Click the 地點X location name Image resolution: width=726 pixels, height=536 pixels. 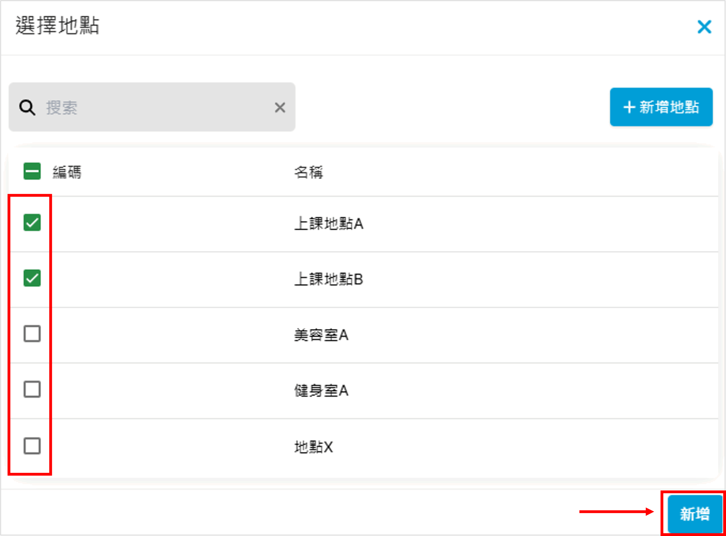tap(313, 447)
